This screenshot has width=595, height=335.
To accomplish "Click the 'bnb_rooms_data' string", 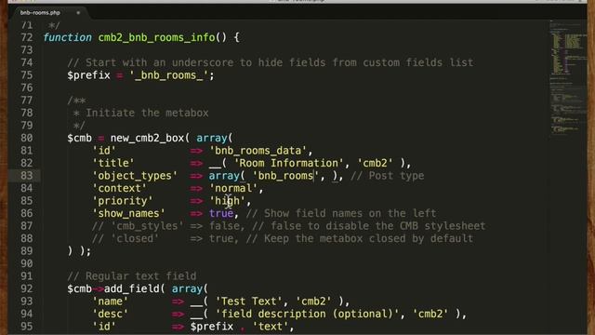I will coord(258,151).
